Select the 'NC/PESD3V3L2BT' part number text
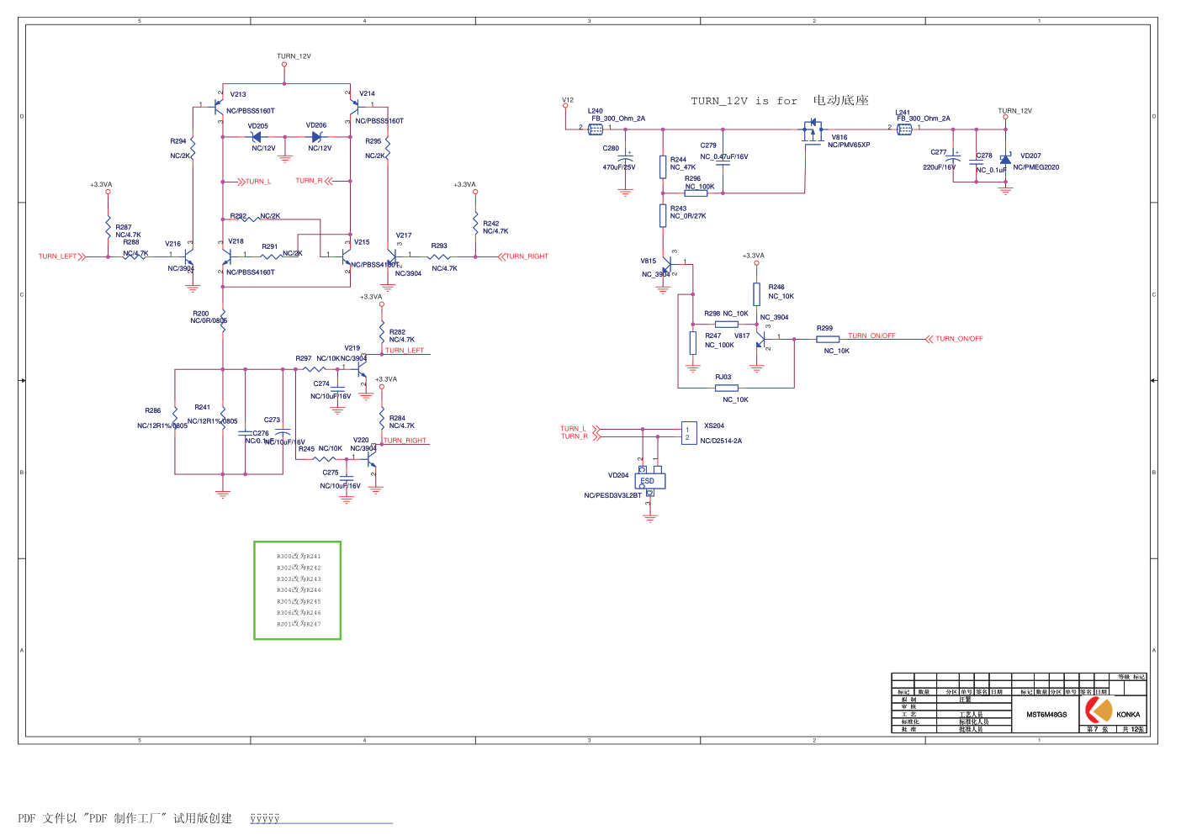Screen dimensions: 1181x835 (x=612, y=496)
